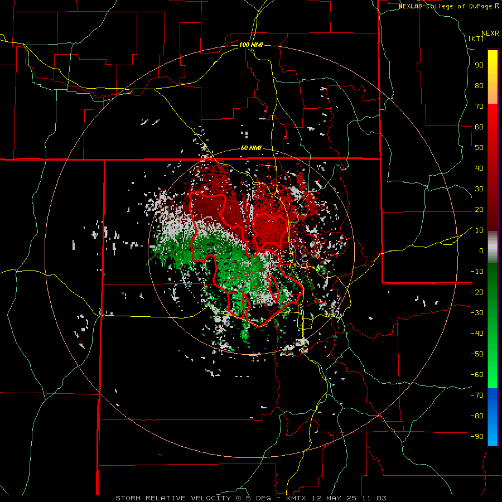Click the "-40" scale value
This screenshot has height=502, width=502.
(477, 334)
